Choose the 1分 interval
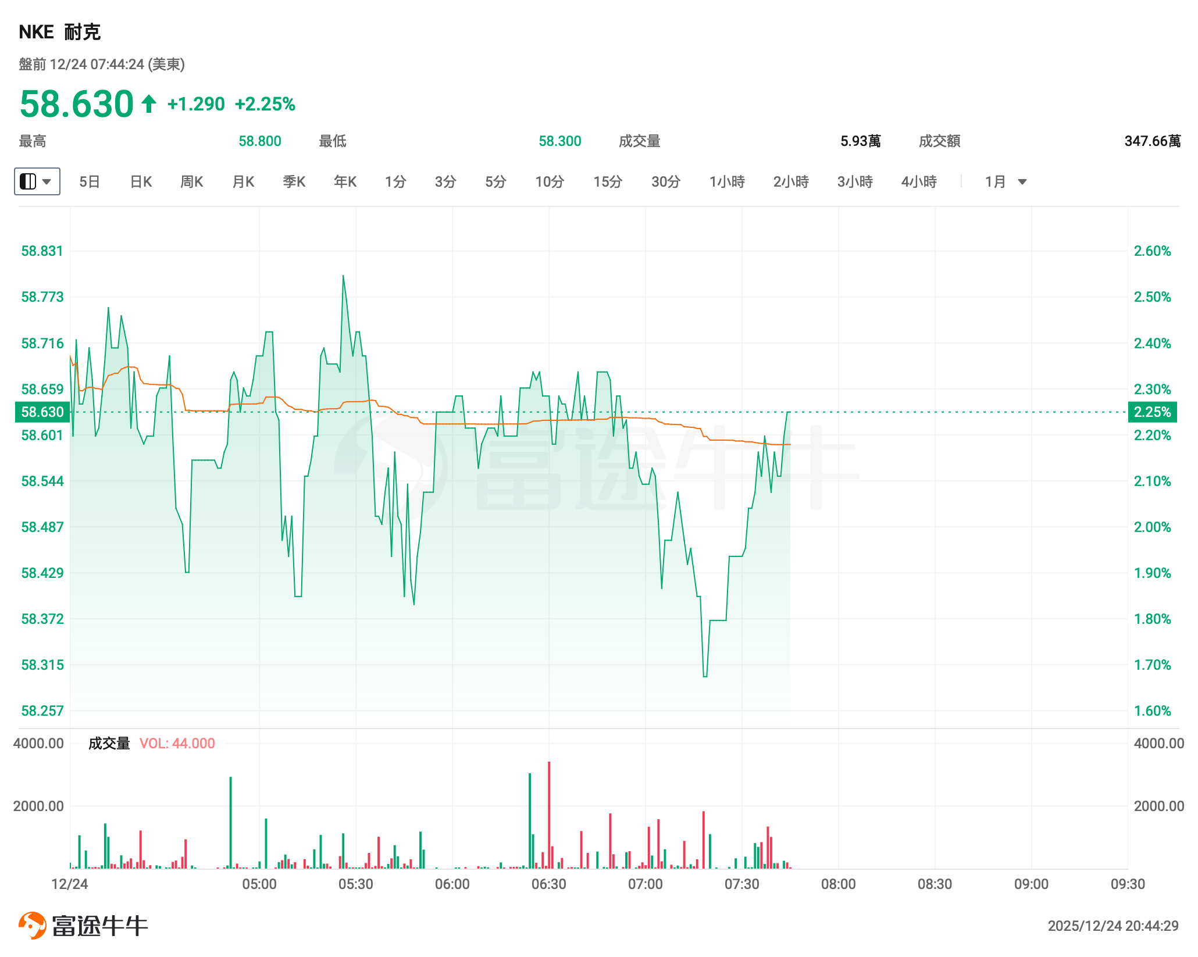 (395, 182)
